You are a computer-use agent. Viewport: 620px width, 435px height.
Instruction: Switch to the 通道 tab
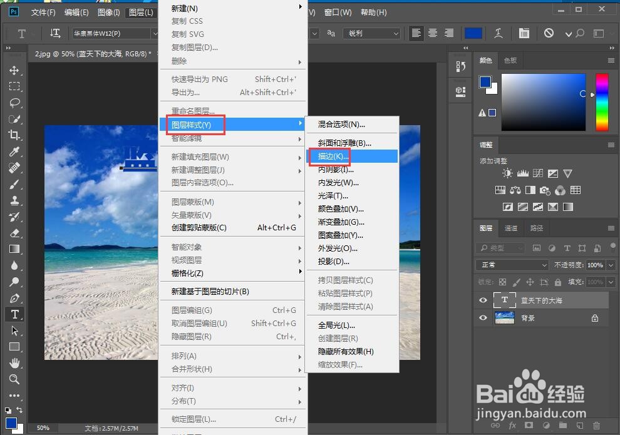pyautogui.click(x=510, y=228)
